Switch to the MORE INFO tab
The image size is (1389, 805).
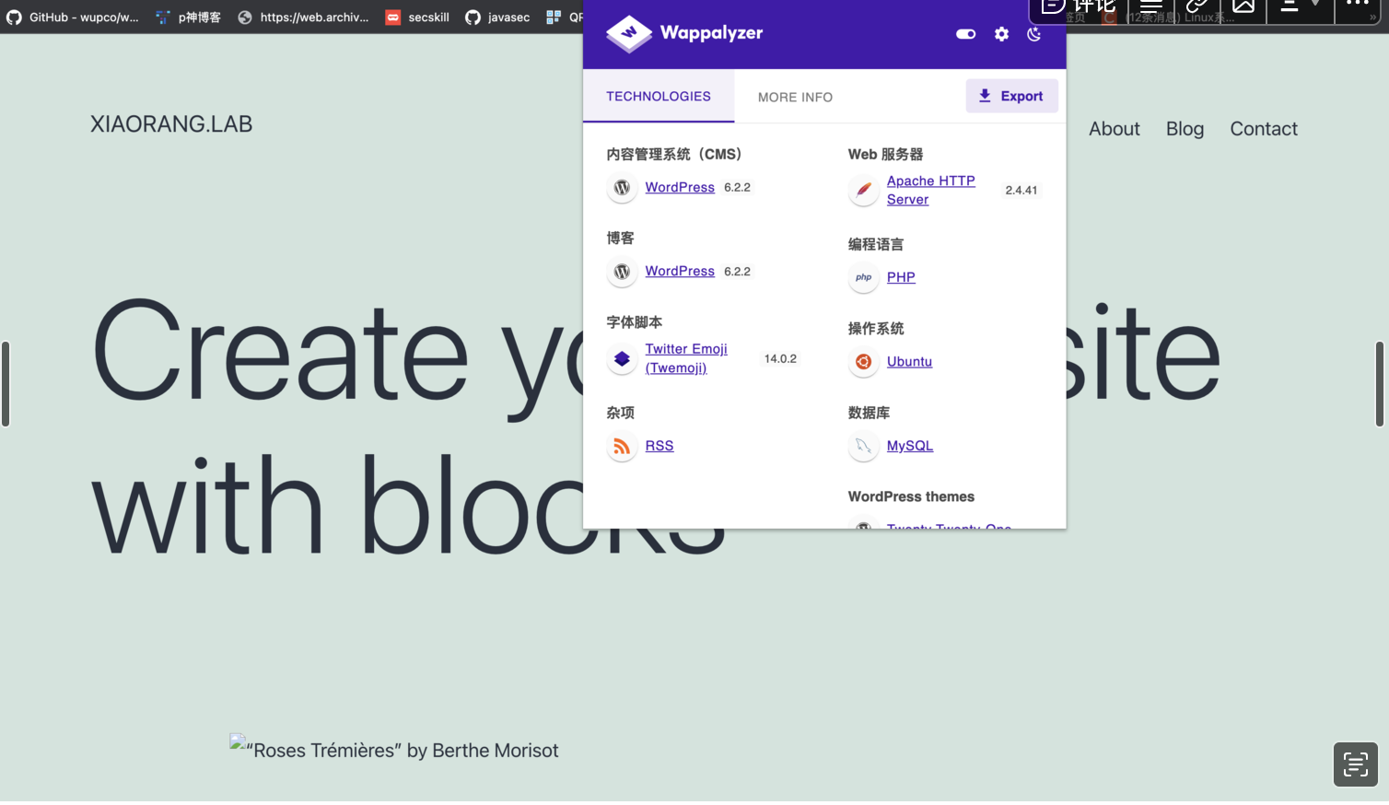point(795,97)
